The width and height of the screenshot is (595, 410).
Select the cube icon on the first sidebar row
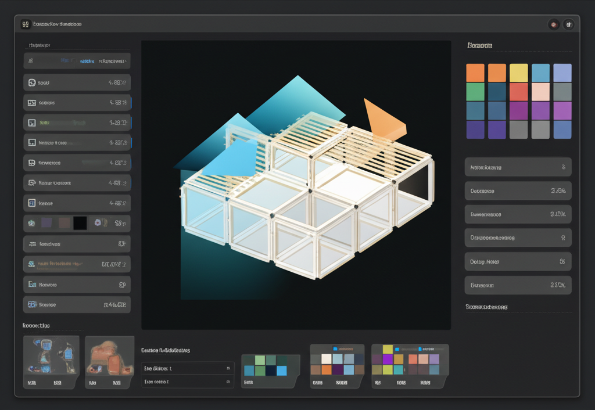(x=32, y=82)
